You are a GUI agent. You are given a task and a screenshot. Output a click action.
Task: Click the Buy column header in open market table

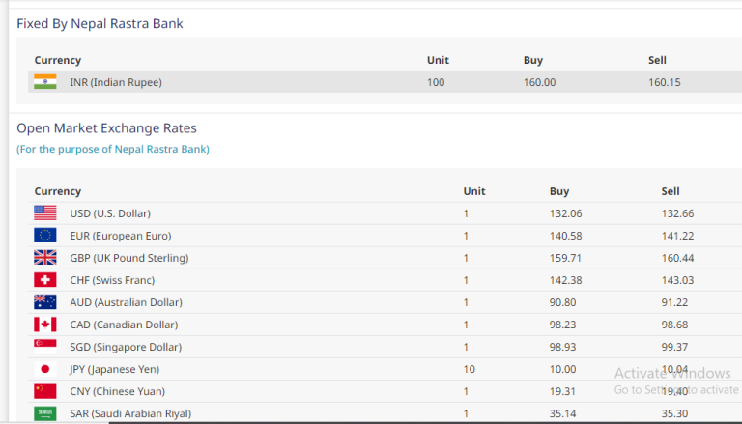(559, 191)
